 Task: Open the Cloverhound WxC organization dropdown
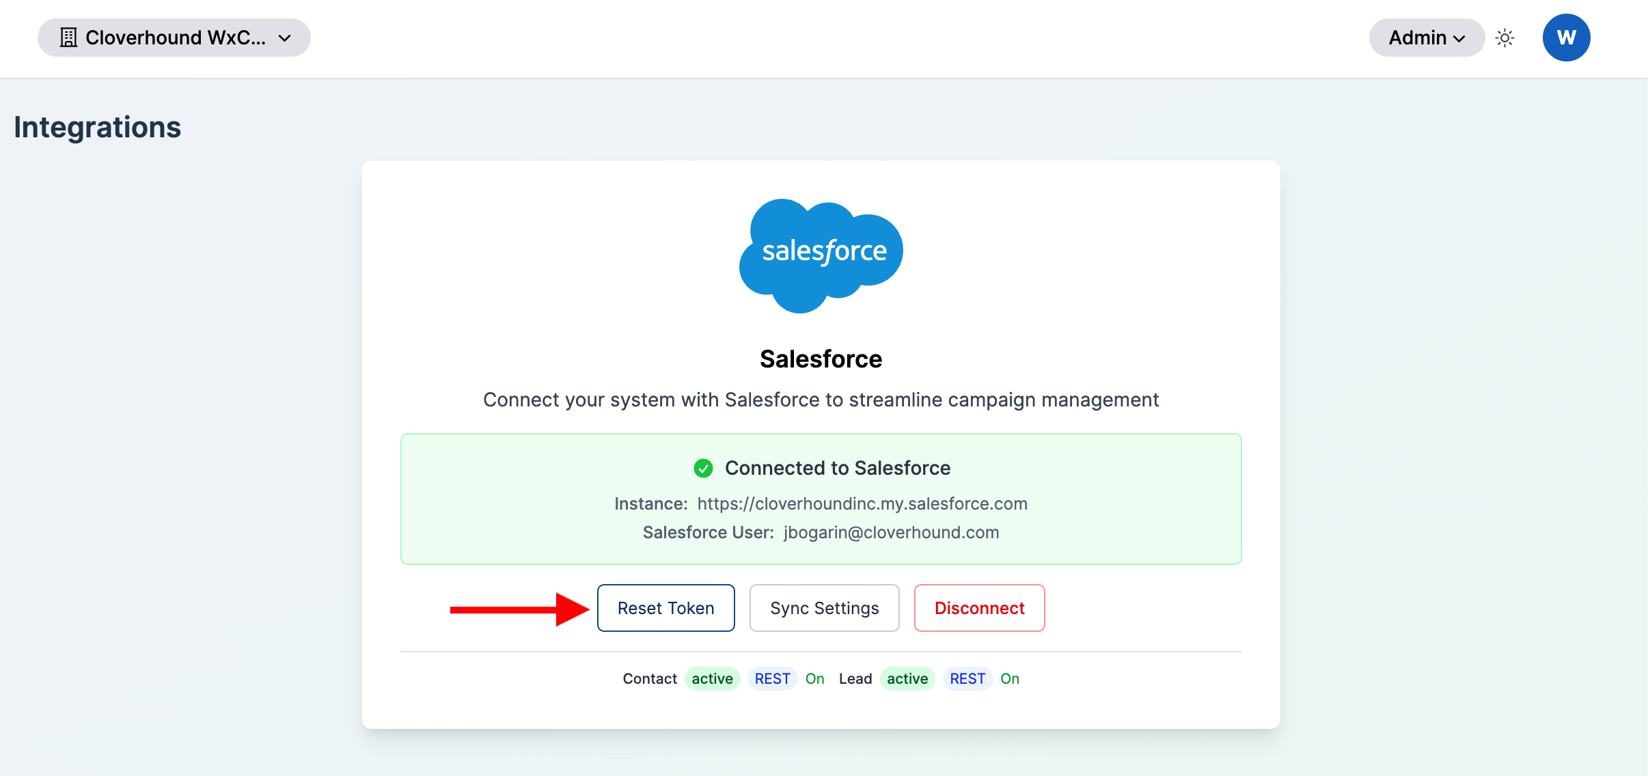tap(174, 38)
